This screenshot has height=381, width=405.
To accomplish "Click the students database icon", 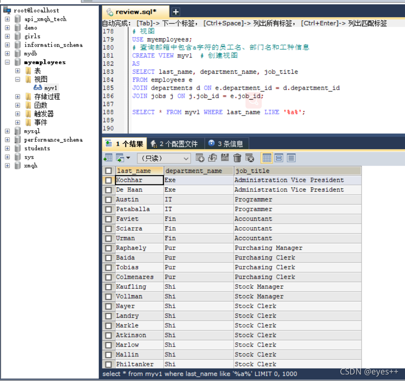I will [18, 148].
